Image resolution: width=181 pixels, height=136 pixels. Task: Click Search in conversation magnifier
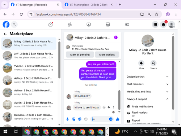(153, 63)
